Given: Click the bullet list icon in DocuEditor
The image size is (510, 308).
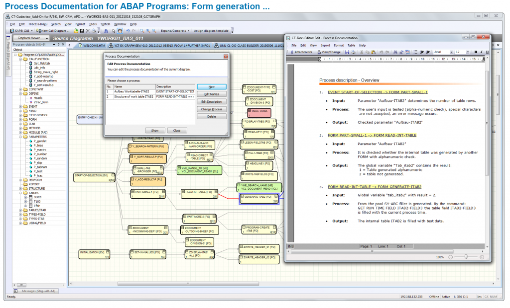Looking at the screenshot, I should pos(416,52).
